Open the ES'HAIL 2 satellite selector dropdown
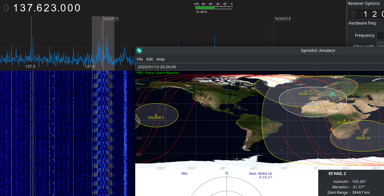 click(322, 173)
